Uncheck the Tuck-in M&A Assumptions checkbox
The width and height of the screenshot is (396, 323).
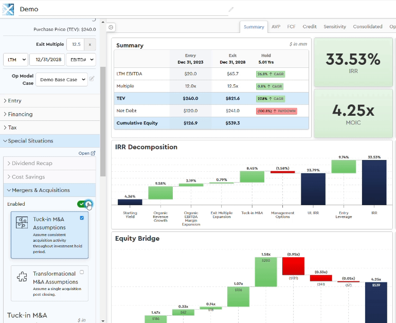(82, 218)
